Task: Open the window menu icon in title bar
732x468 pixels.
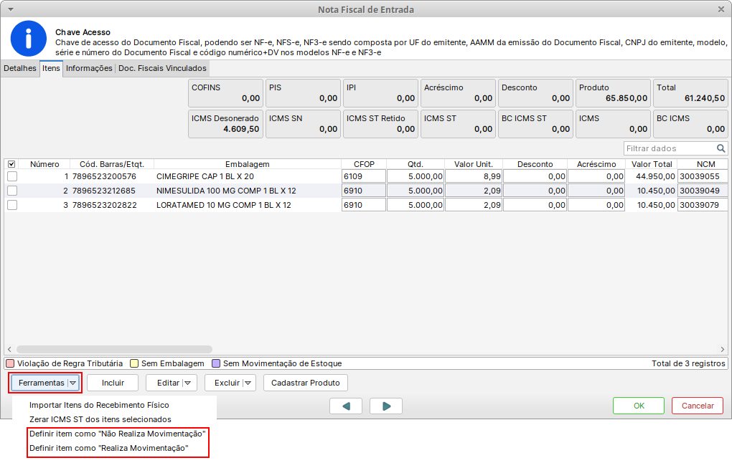Action: coord(9,9)
